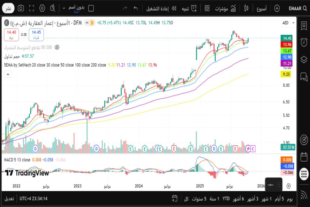Show the hidden moving average cross indicator
The width and height of the screenshot is (310, 207).
point(57,47)
